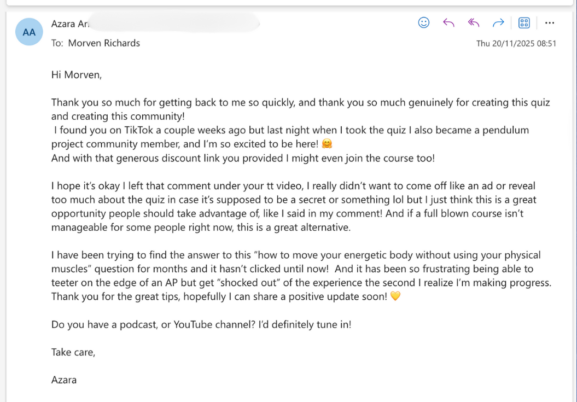Open the emoji reaction picker
Image resolution: width=577 pixels, height=402 pixels.
coord(423,22)
